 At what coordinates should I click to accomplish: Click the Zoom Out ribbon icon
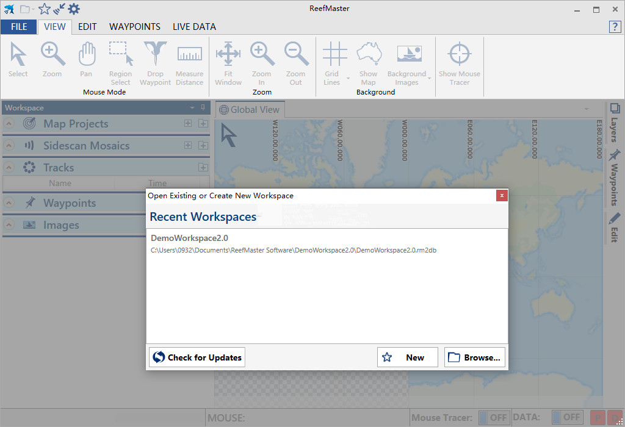point(296,63)
